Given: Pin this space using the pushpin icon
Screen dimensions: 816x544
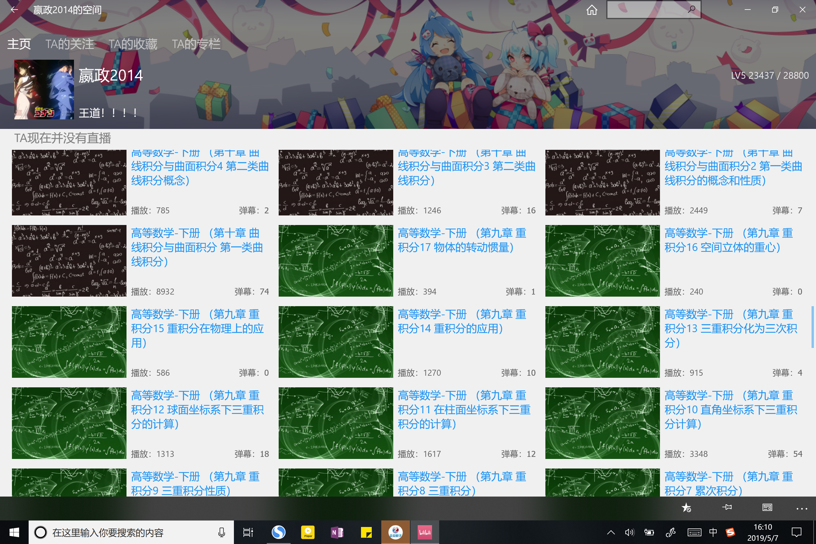Looking at the screenshot, I should pos(727,508).
